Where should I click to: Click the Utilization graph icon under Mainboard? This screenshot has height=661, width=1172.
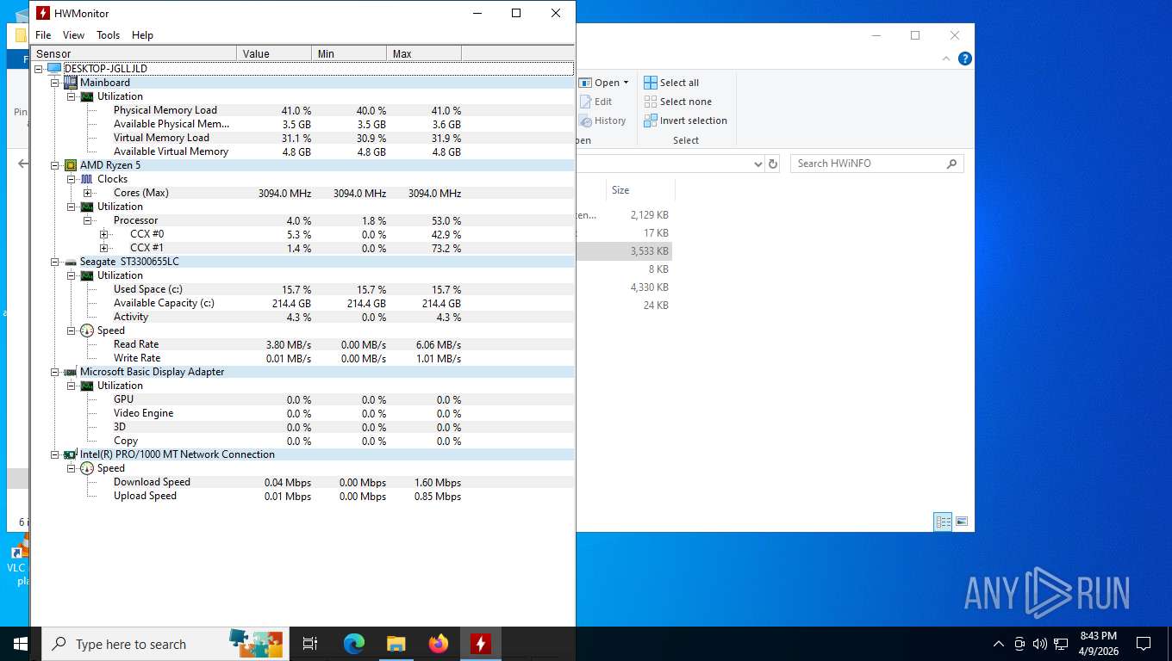coord(87,96)
